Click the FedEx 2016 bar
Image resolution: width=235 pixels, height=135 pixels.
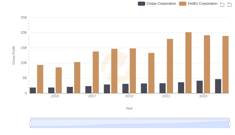[77, 78]
